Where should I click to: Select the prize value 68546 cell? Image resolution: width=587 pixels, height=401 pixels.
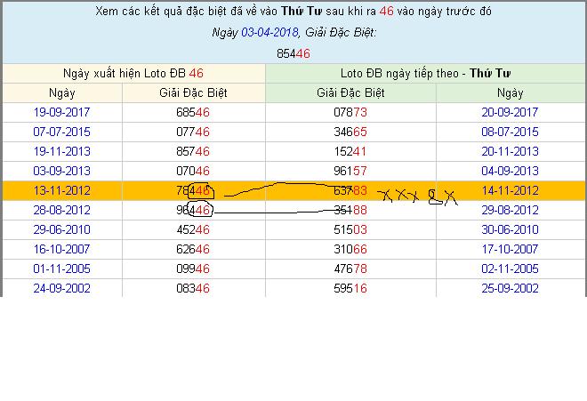193,112
